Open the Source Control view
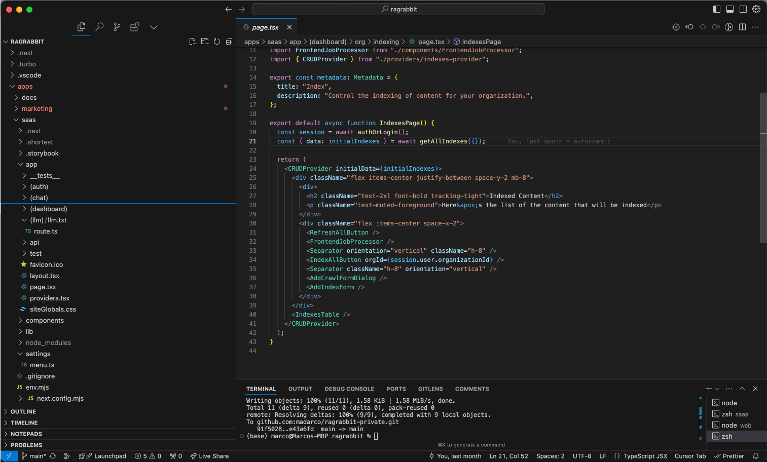The width and height of the screenshot is (767, 462). coord(117,27)
